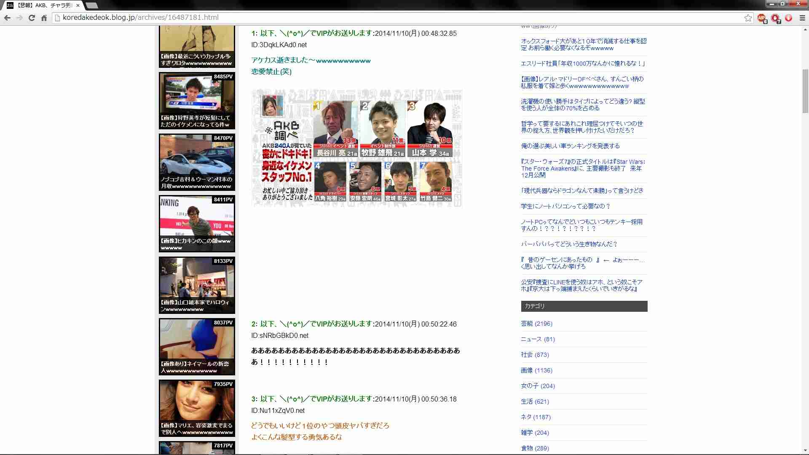This screenshot has width=809, height=455.
Task: Open the 8133PV 山口組本家 Halloween thumbnail
Action: 197,285
